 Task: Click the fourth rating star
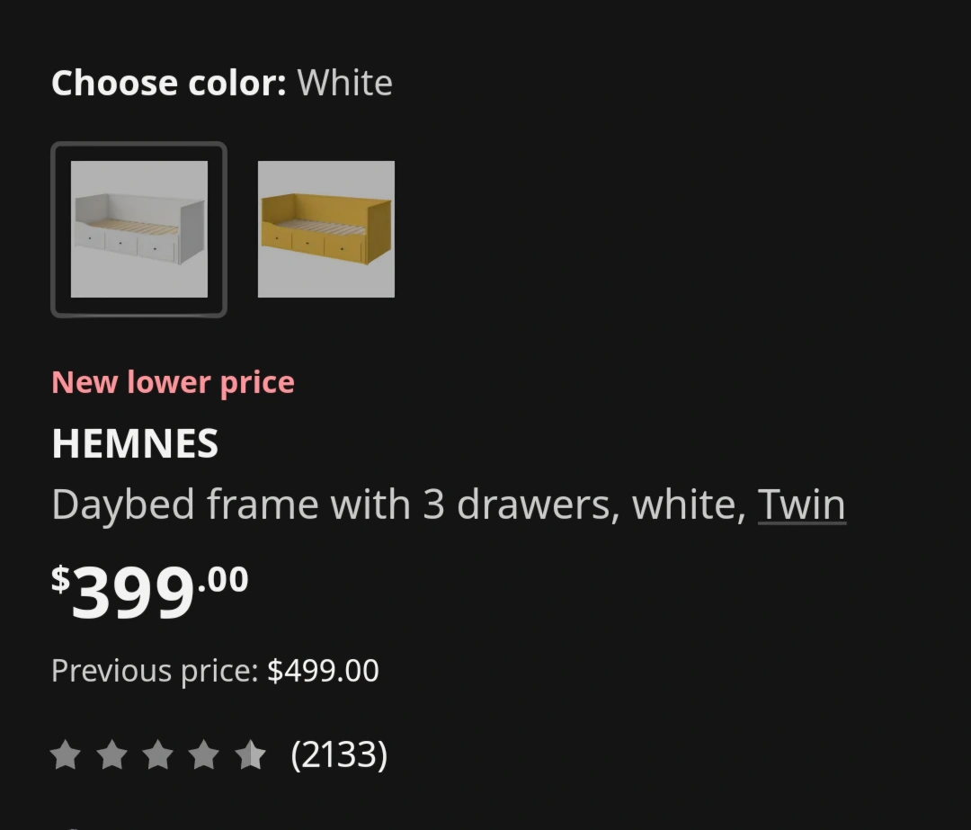[204, 755]
